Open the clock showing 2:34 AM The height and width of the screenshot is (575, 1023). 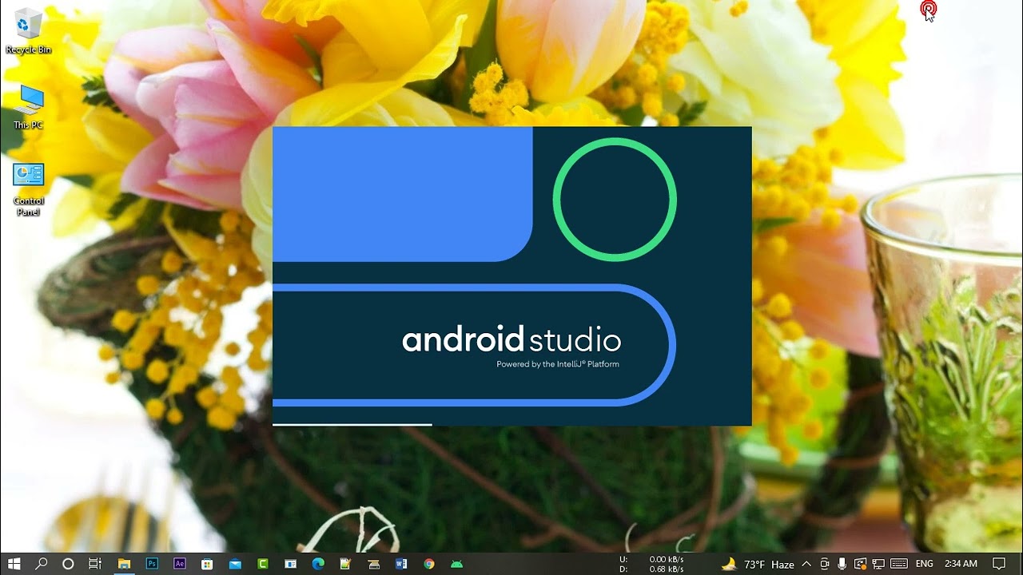click(x=961, y=564)
